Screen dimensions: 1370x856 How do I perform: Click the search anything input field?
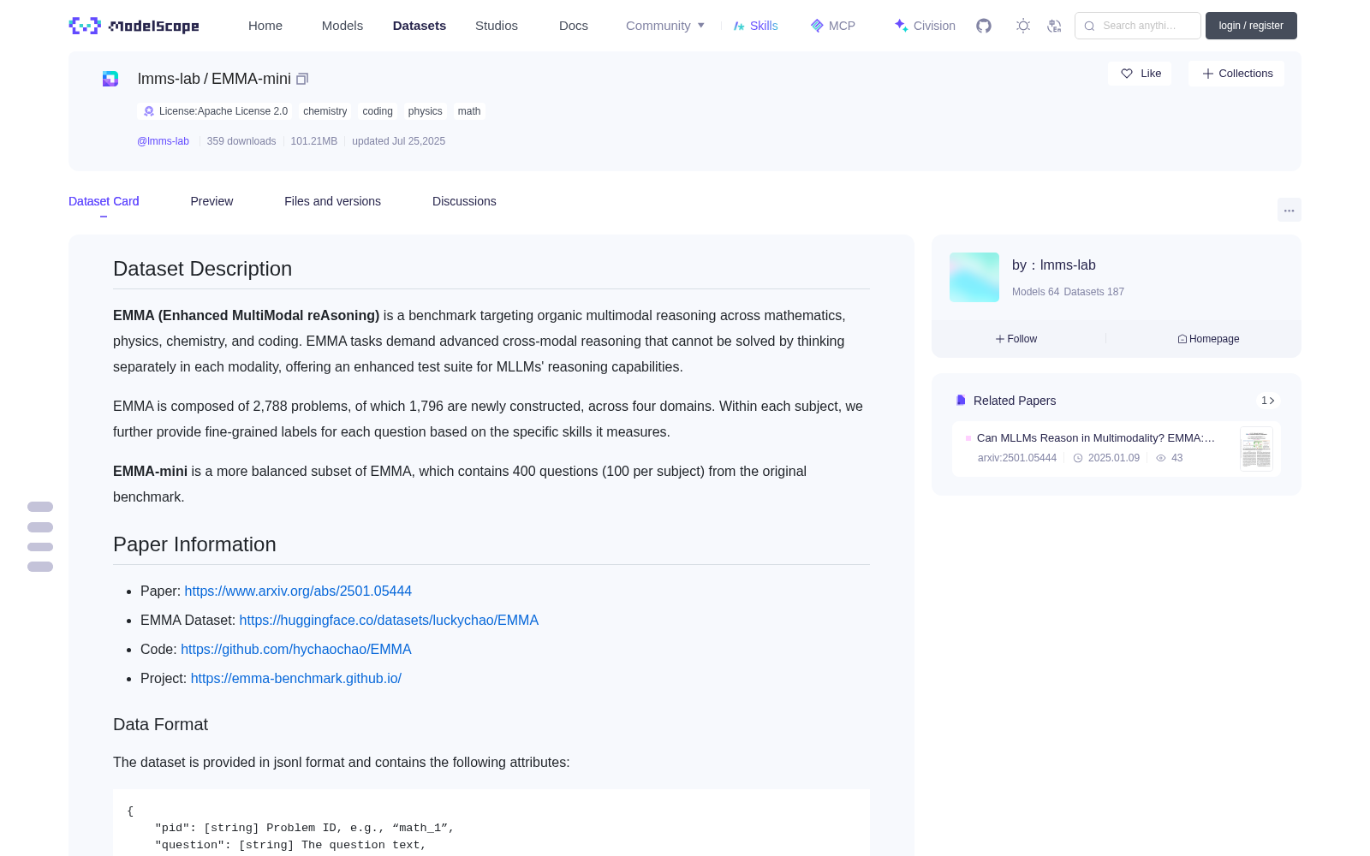[x=1138, y=26]
